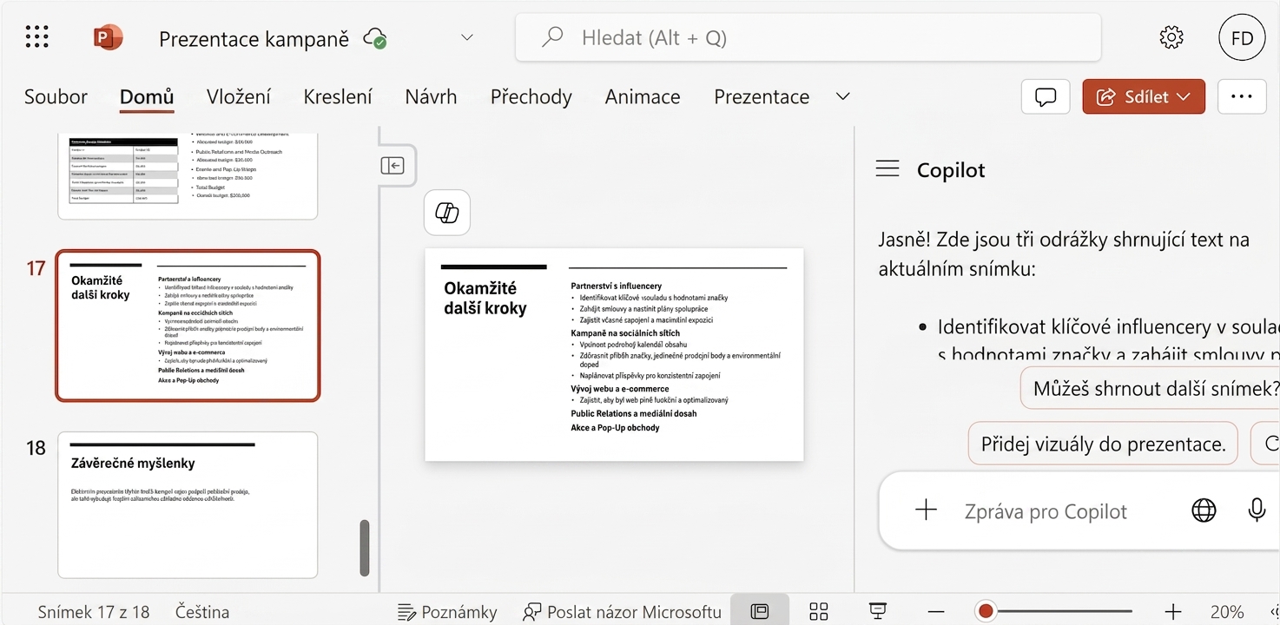Open the FD account avatar
The height and width of the screenshot is (625, 1280).
[x=1242, y=38]
